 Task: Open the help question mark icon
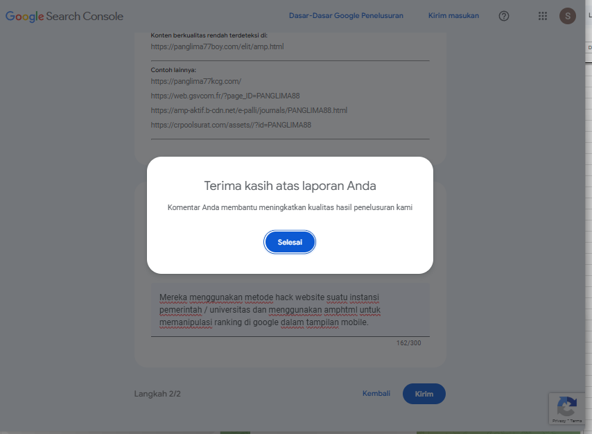[504, 16]
